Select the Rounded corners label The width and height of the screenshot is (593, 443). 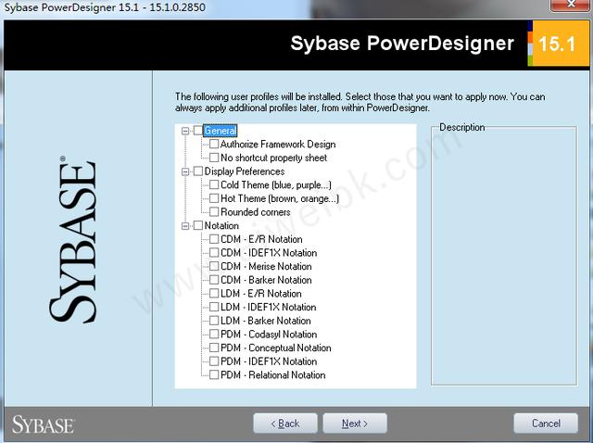click(256, 212)
